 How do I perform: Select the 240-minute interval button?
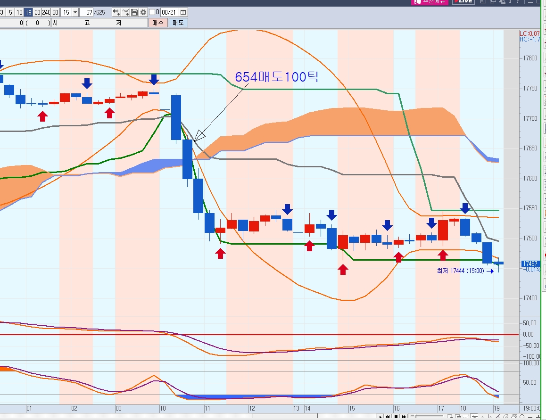click(46, 13)
